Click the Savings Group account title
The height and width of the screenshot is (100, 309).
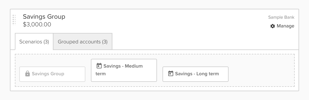[44, 17]
